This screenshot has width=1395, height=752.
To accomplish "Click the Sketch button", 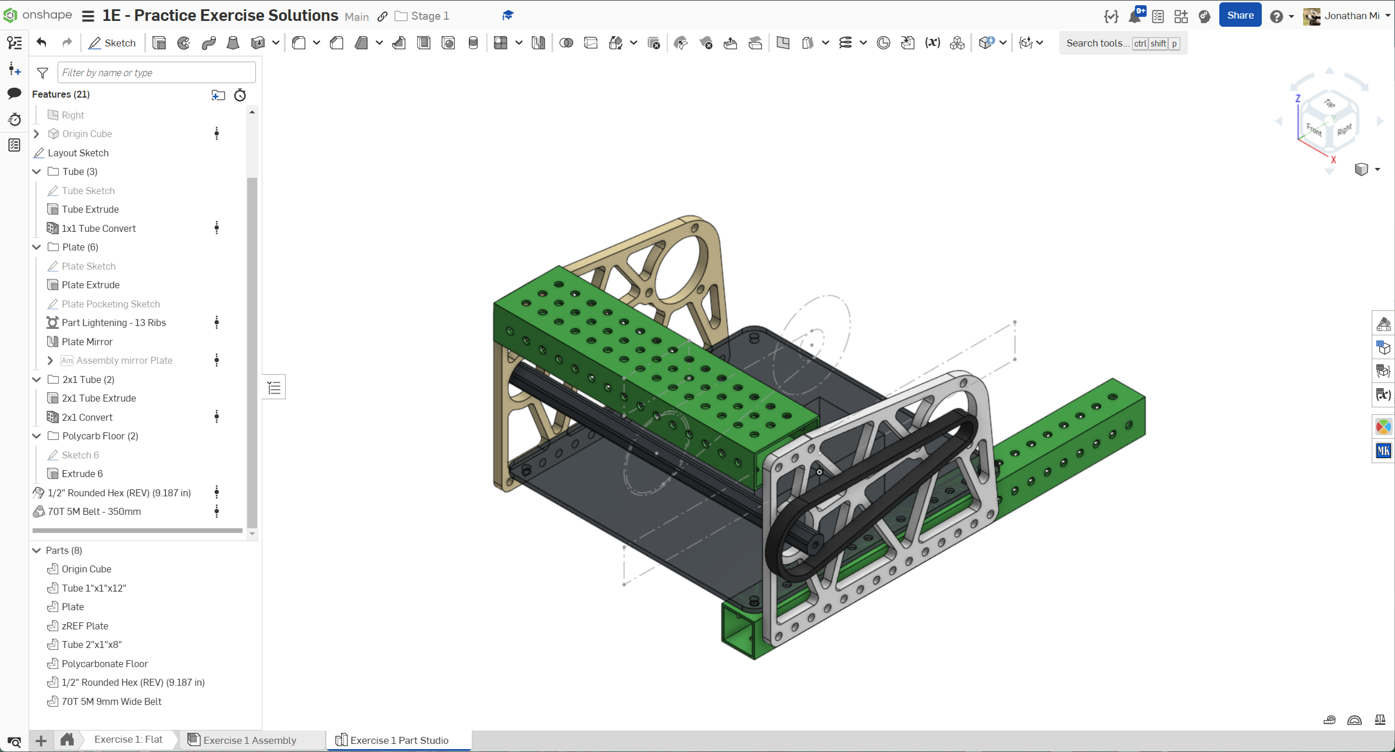I will pyautogui.click(x=112, y=43).
